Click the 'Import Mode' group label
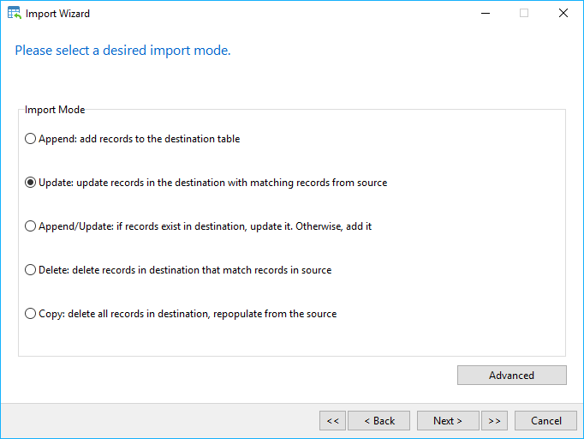Screen dimensions: 584x439 pyautogui.click(x=55, y=110)
